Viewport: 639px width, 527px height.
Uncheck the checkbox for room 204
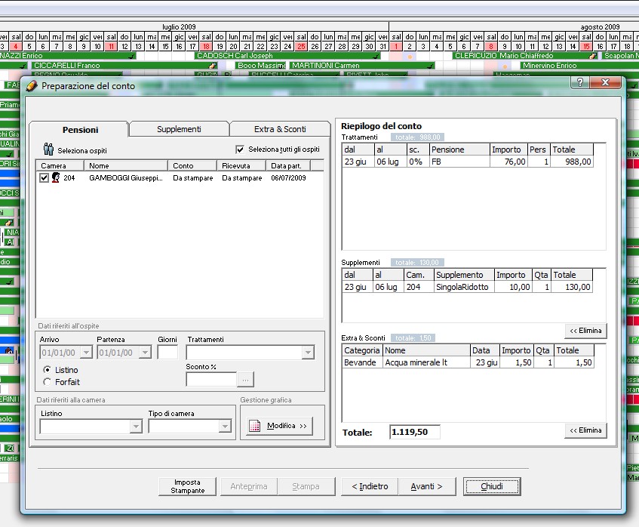point(44,177)
